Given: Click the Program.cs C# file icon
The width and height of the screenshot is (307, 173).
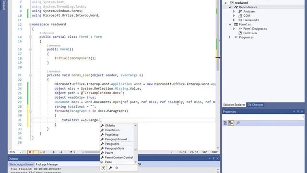Looking at the screenshot, I should [x=236, y=37].
